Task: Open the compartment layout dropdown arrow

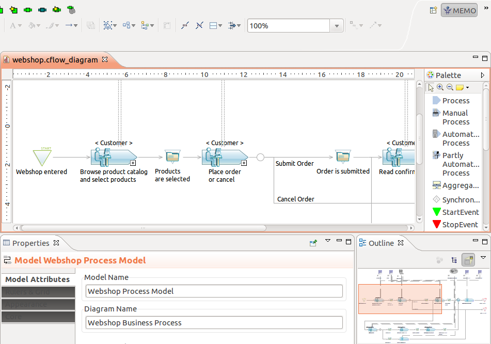Action: pos(220,26)
